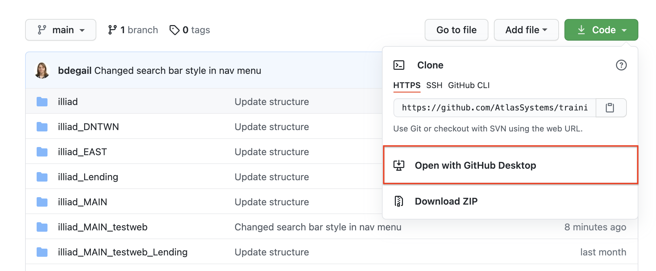Viewport: 656px width, 271px height.
Task: Click the branch icon beside 1 branch
Action: [x=112, y=30]
